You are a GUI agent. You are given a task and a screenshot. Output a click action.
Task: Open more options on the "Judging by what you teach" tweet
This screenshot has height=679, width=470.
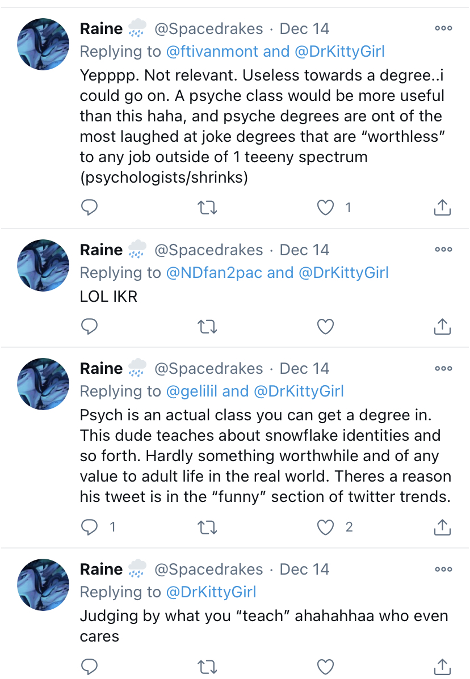click(x=443, y=570)
